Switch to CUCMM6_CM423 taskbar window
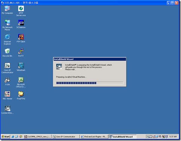181x141 pixels. pos(38,137)
